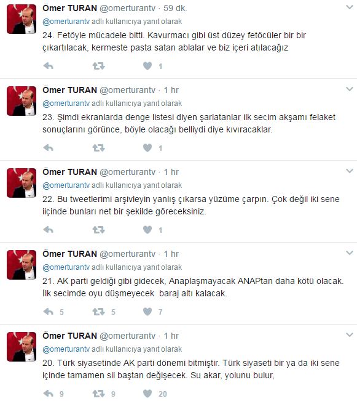Open the chevron menu on tweet 22
357x401 pixels.
[350, 171]
